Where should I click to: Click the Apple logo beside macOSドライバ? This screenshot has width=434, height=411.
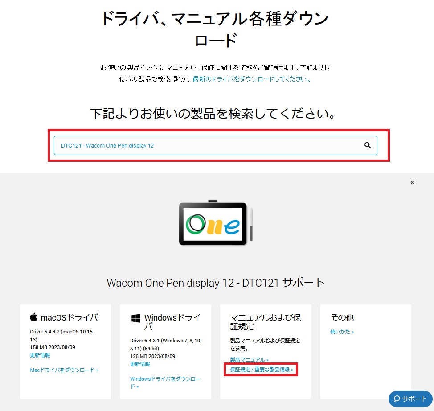[33, 317]
